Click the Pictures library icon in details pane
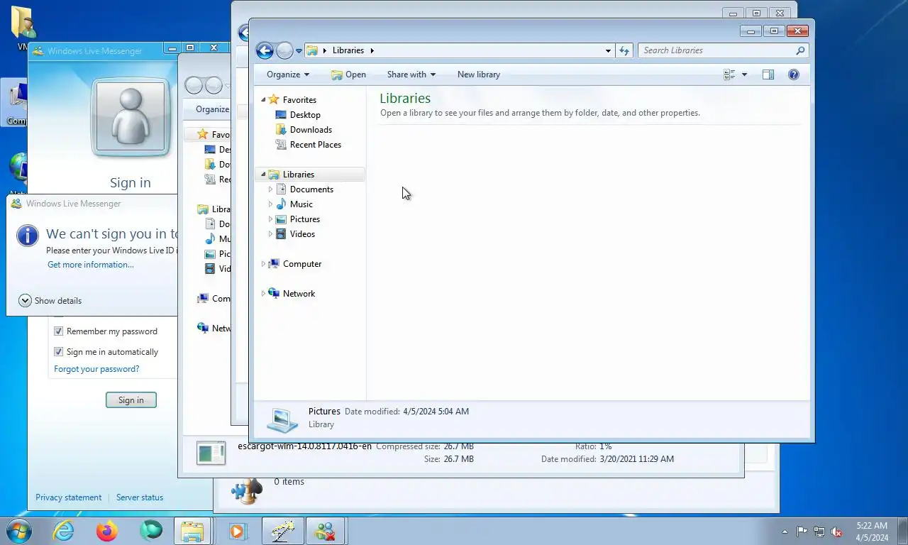 (282, 419)
